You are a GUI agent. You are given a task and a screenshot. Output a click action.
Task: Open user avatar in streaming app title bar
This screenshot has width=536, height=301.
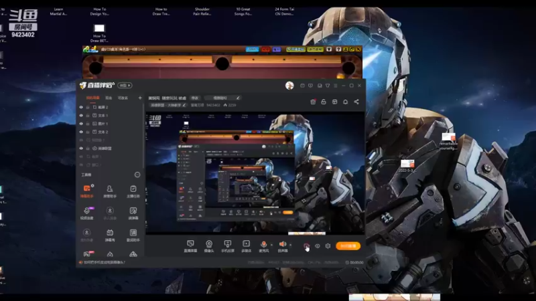click(x=289, y=86)
